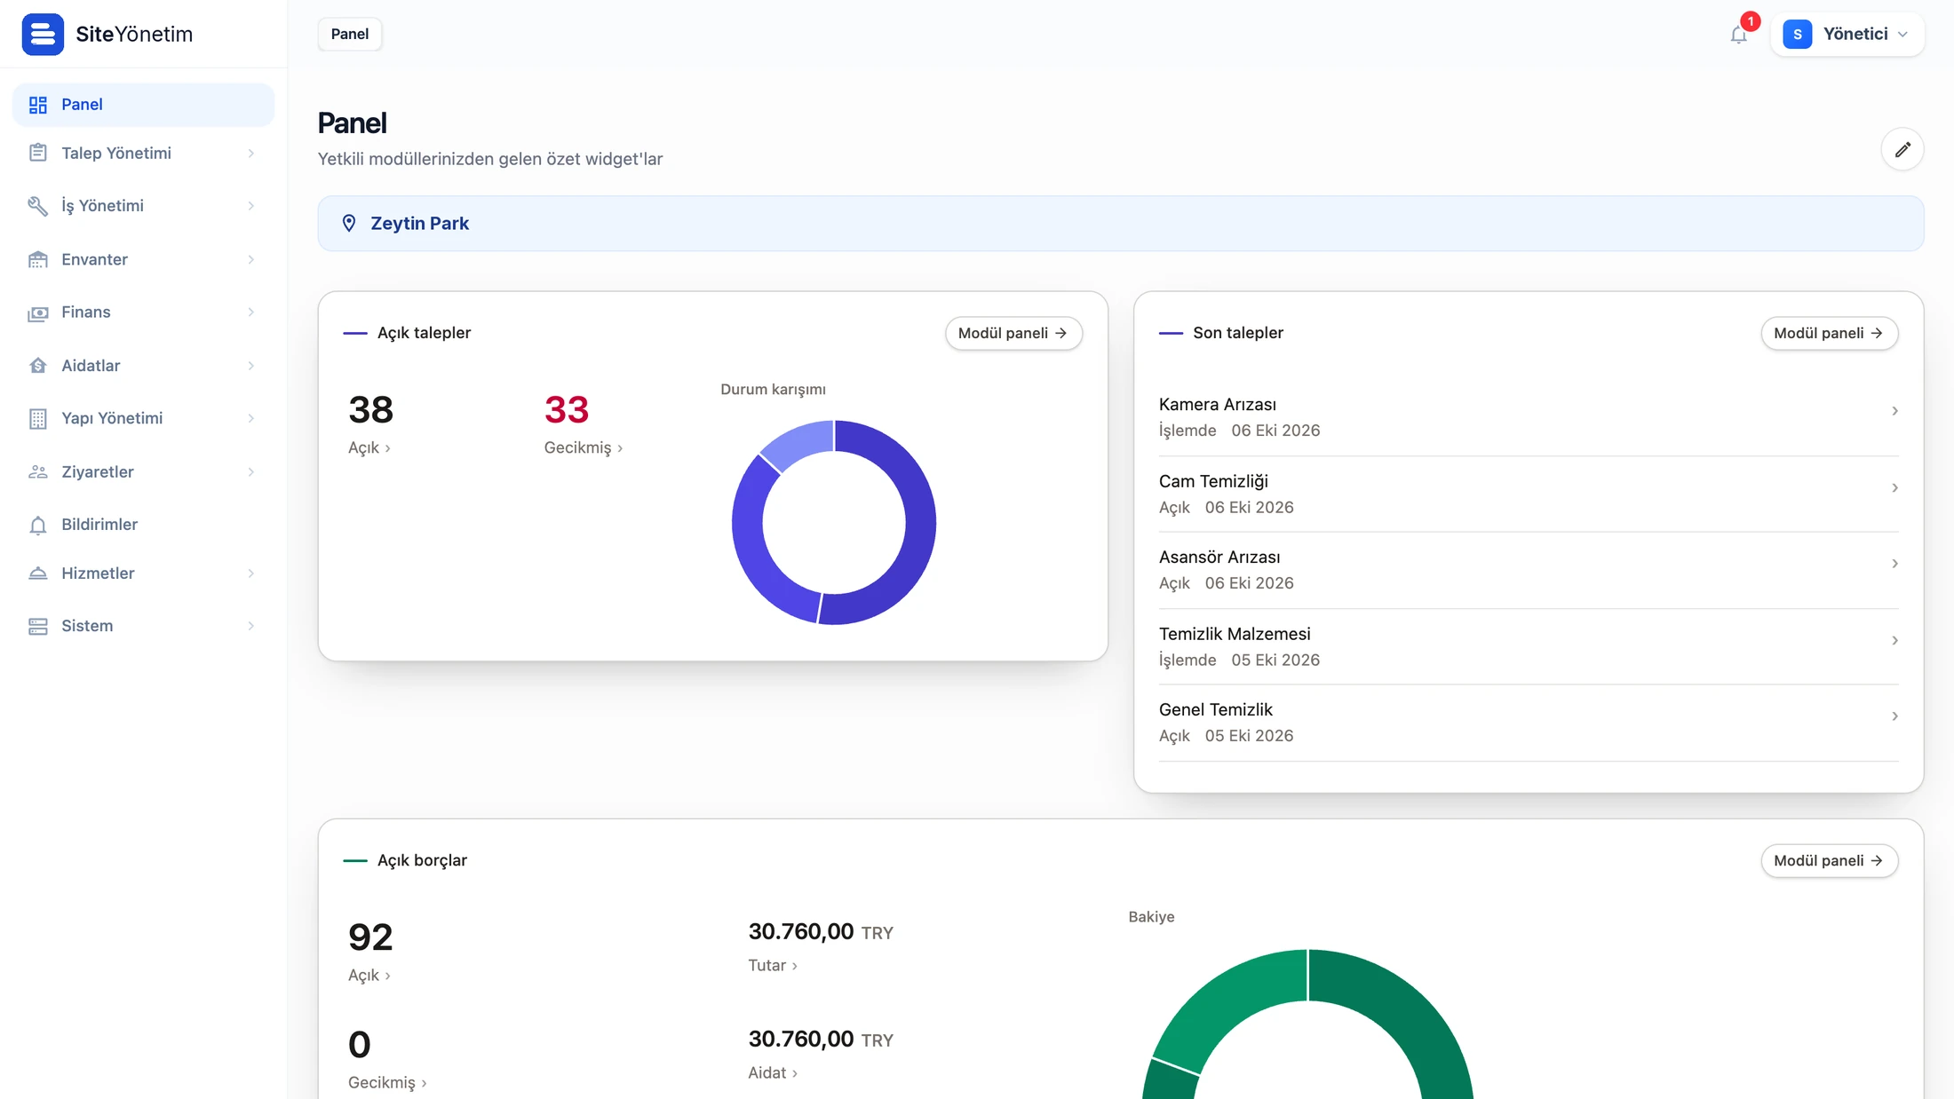Expand the Sistem submenu chevron
This screenshot has width=1954, height=1099.
click(x=251, y=626)
